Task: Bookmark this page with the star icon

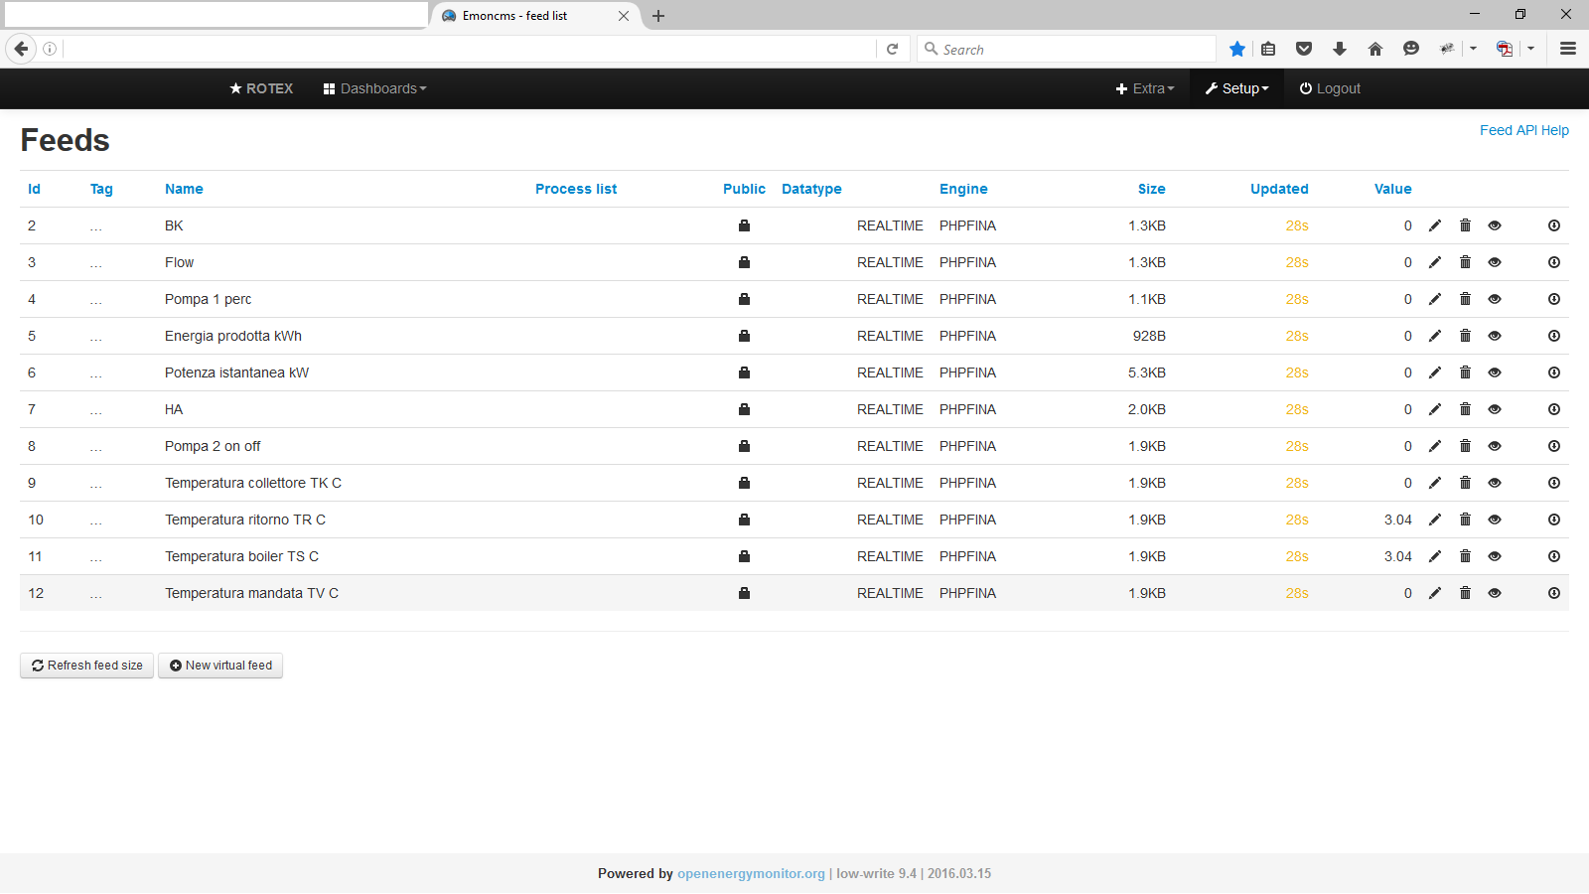Action: pos(1236,49)
